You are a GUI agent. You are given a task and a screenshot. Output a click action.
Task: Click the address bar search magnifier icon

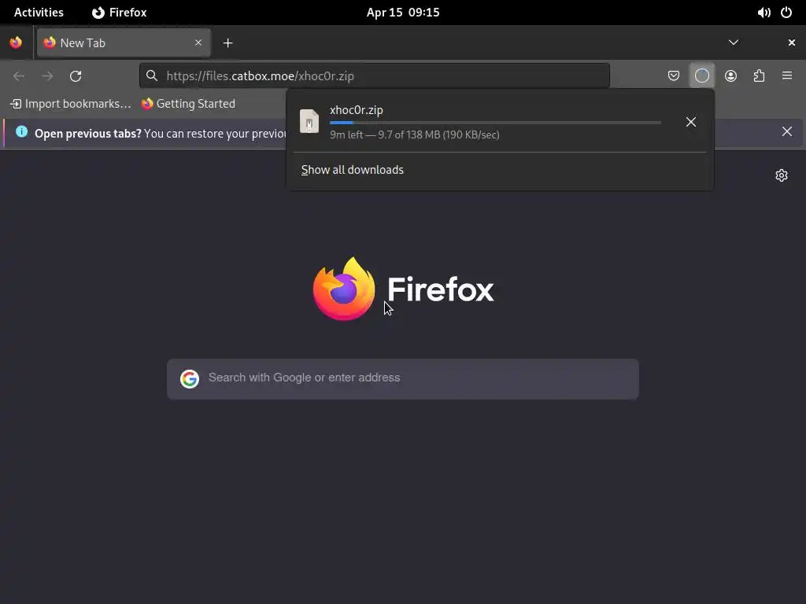pyautogui.click(x=152, y=76)
